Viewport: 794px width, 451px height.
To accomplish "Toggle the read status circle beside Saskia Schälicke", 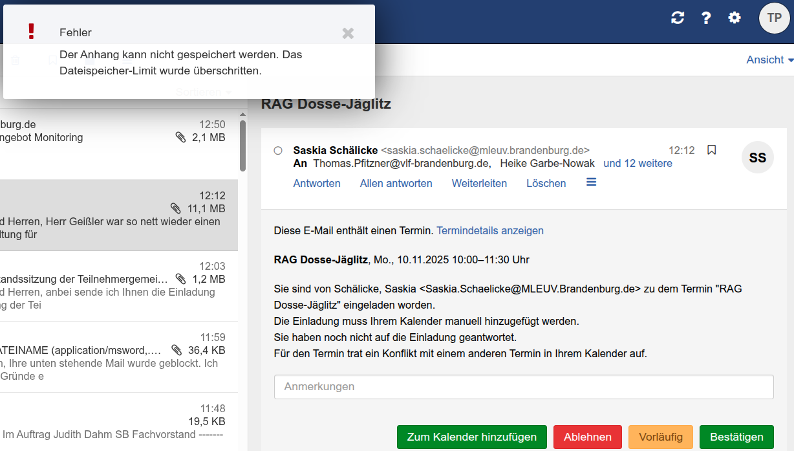I will 278,151.
